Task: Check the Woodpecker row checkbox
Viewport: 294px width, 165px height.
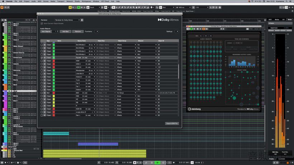Action: point(42,71)
